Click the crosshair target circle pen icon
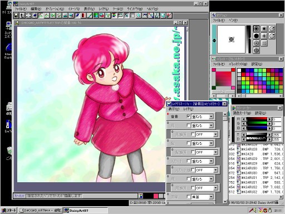The height and width of the screenshot is (214, 285). (256, 50)
